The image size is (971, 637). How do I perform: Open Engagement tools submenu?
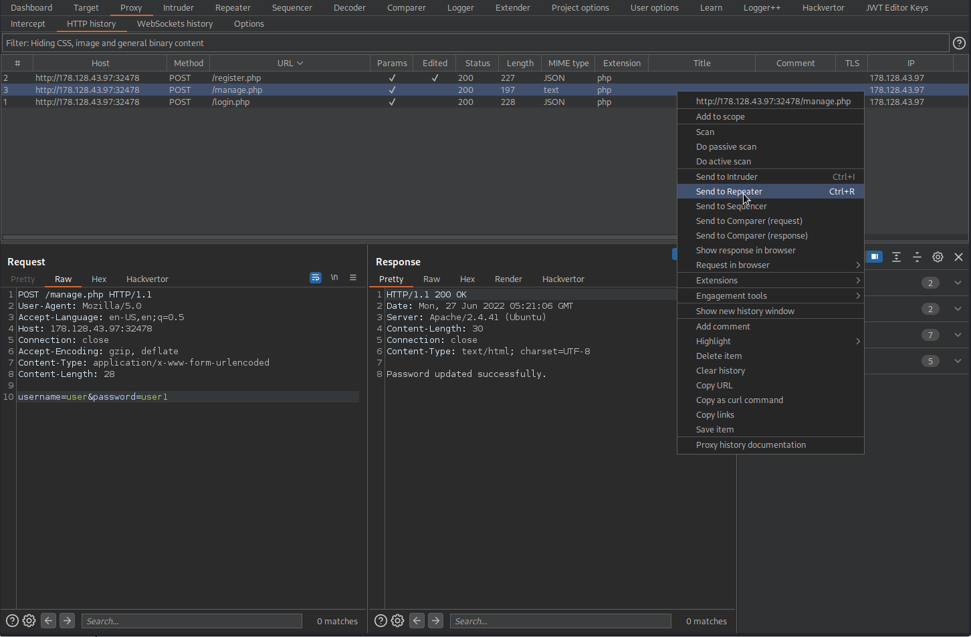point(770,296)
